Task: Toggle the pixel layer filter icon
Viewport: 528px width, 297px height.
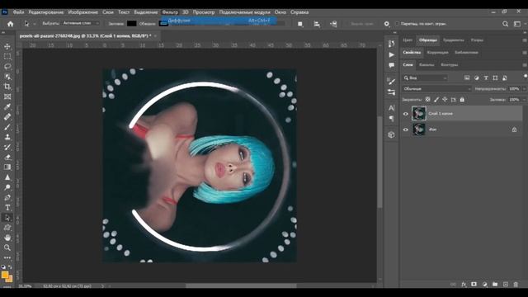Action: point(467,78)
